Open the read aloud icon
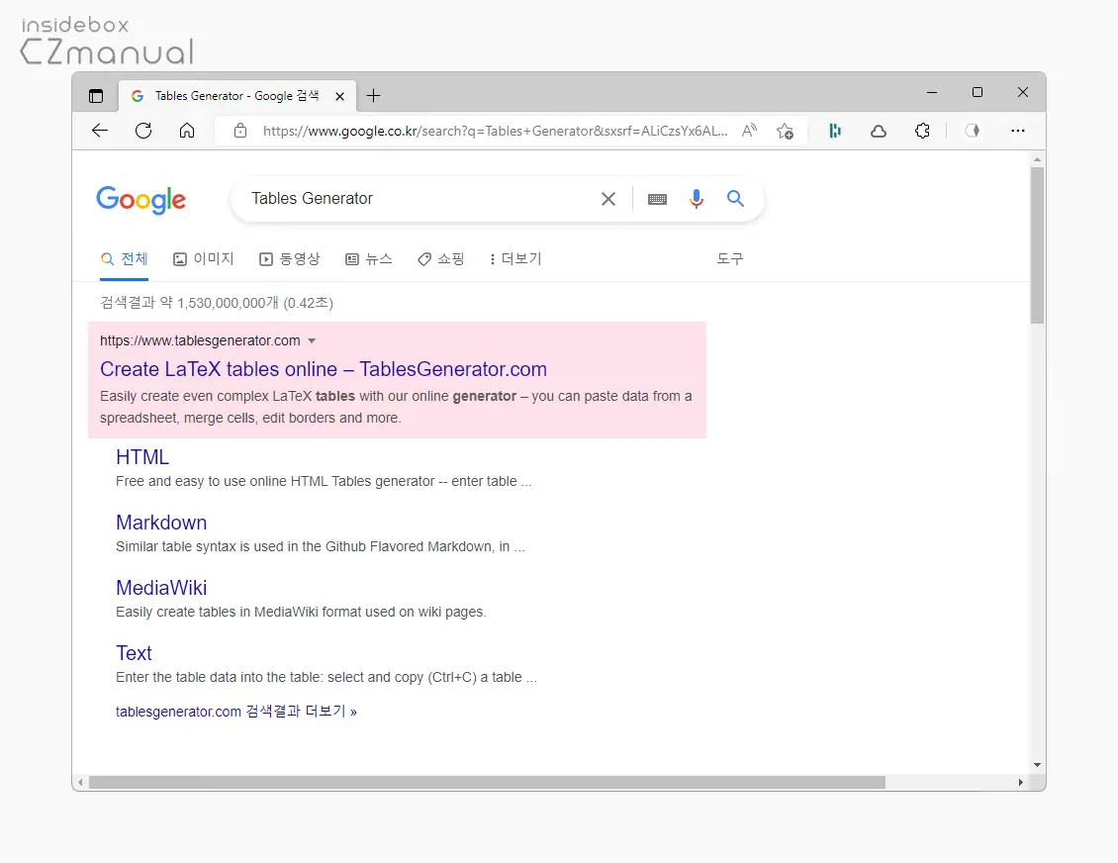 (749, 131)
